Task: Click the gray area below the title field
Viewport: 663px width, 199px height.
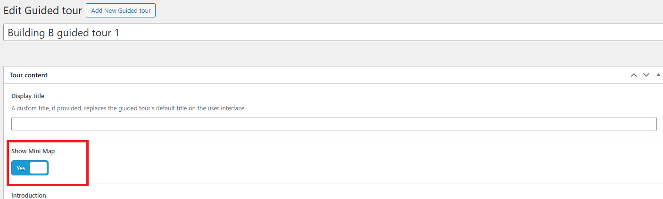Action: pyautogui.click(x=330, y=53)
